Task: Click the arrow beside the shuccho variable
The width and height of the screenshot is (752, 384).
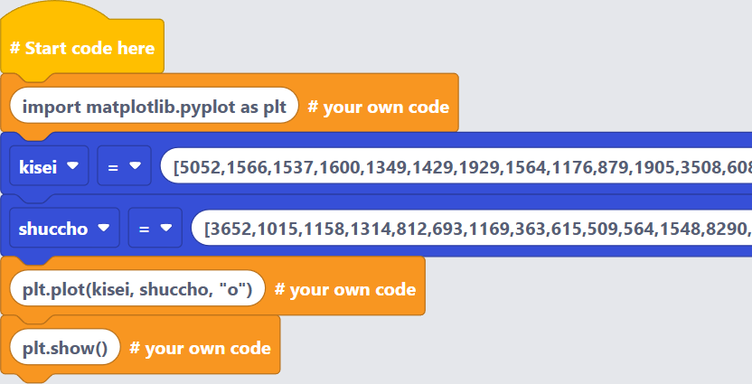Action: pyautogui.click(x=103, y=228)
